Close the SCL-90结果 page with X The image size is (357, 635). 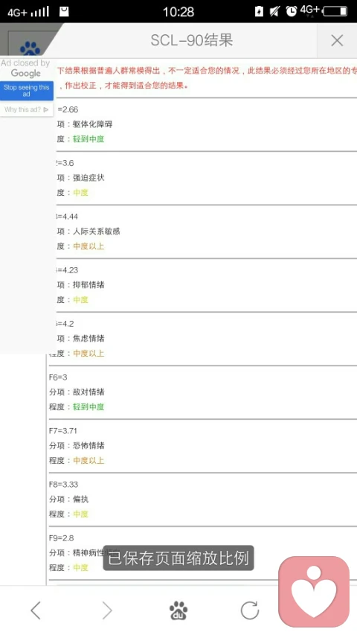click(337, 40)
